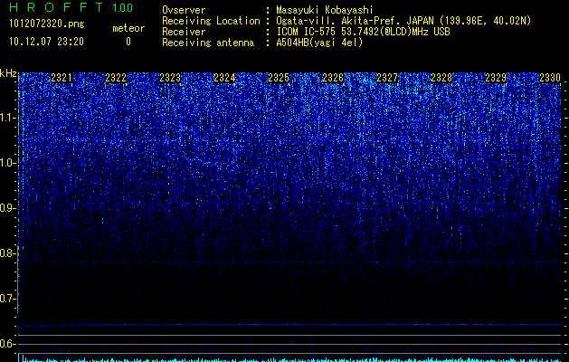This screenshot has height=362, width=569.
Task: Click the meteor count value 0
Action: point(128,42)
